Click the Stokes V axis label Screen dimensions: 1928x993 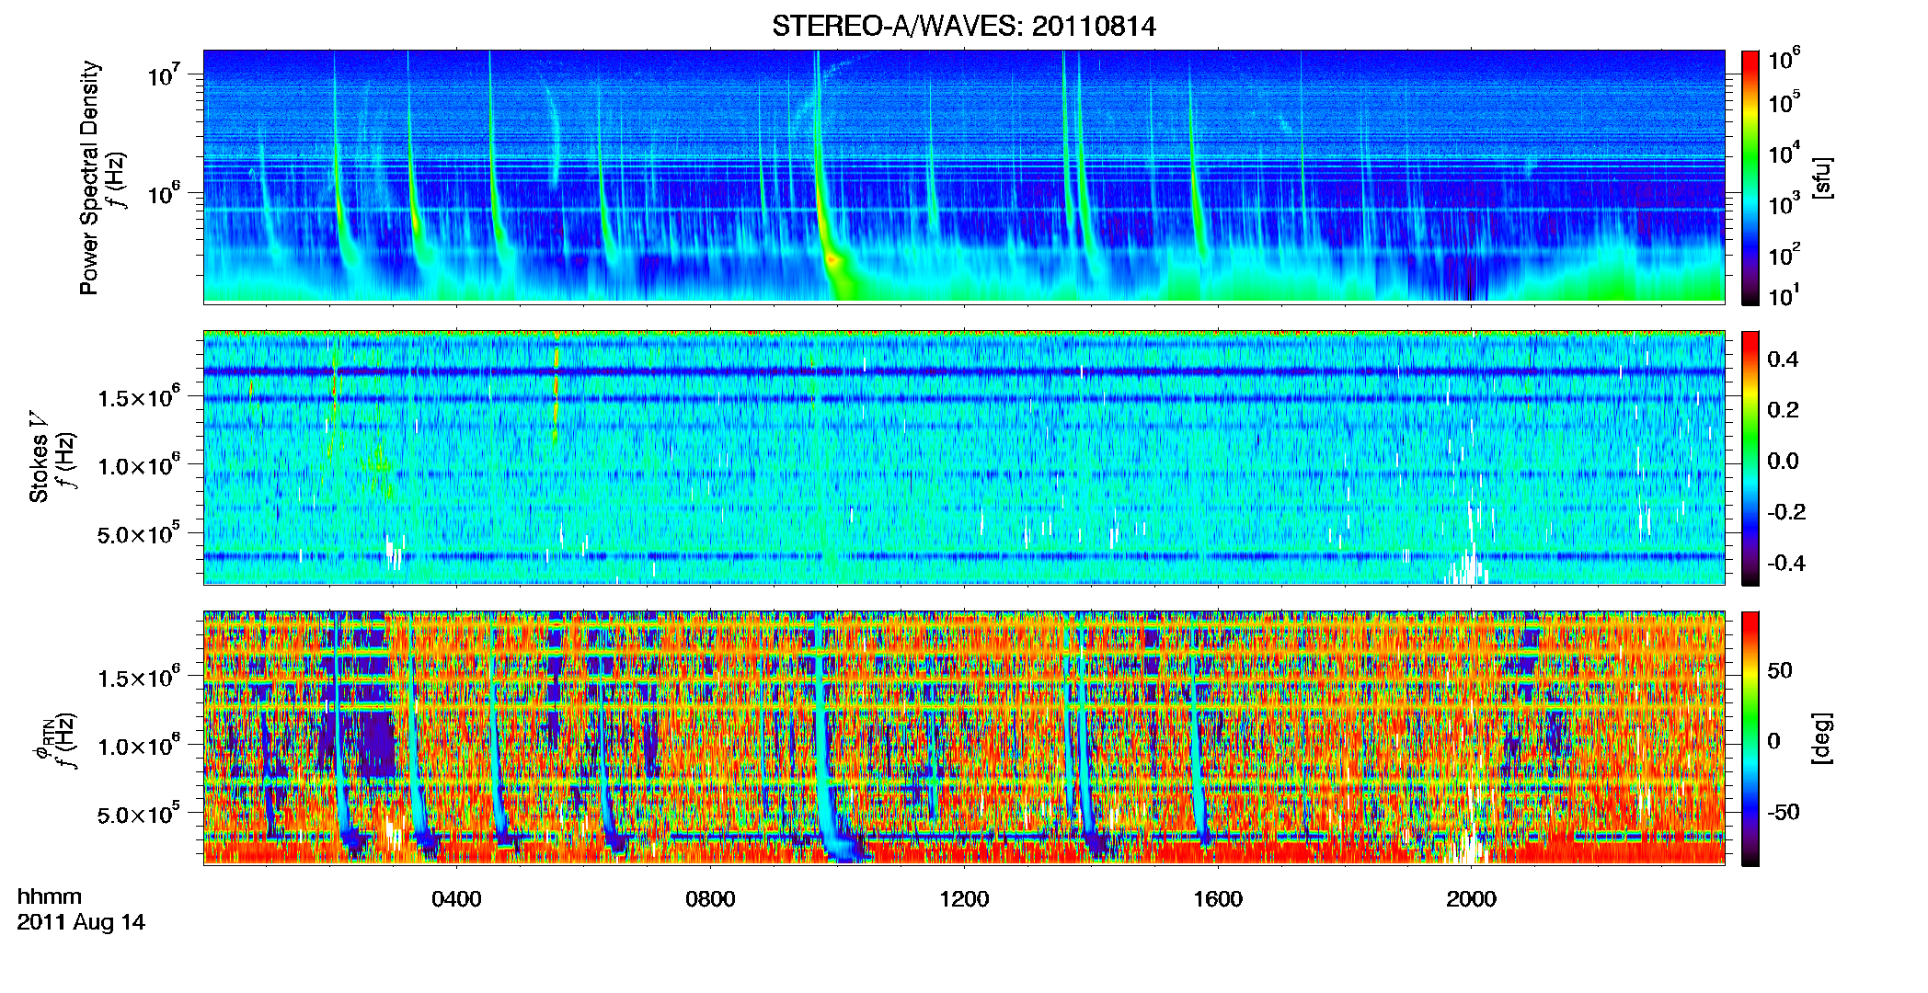coord(40,457)
